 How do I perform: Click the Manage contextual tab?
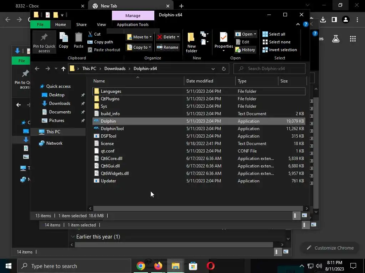(133, 16)
